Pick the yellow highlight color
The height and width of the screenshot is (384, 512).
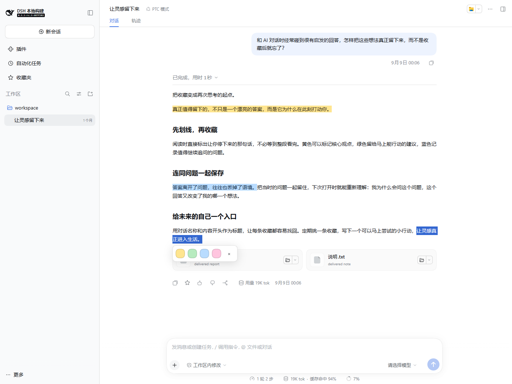click(x=180, y=254)
